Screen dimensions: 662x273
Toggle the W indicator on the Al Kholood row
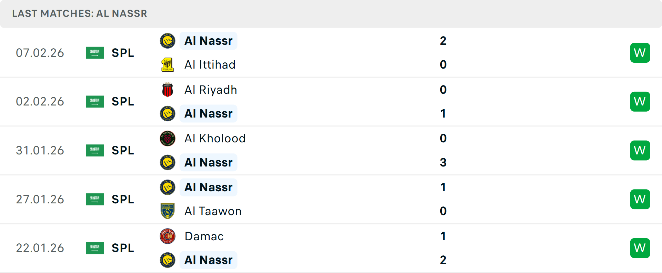[640, 150]
